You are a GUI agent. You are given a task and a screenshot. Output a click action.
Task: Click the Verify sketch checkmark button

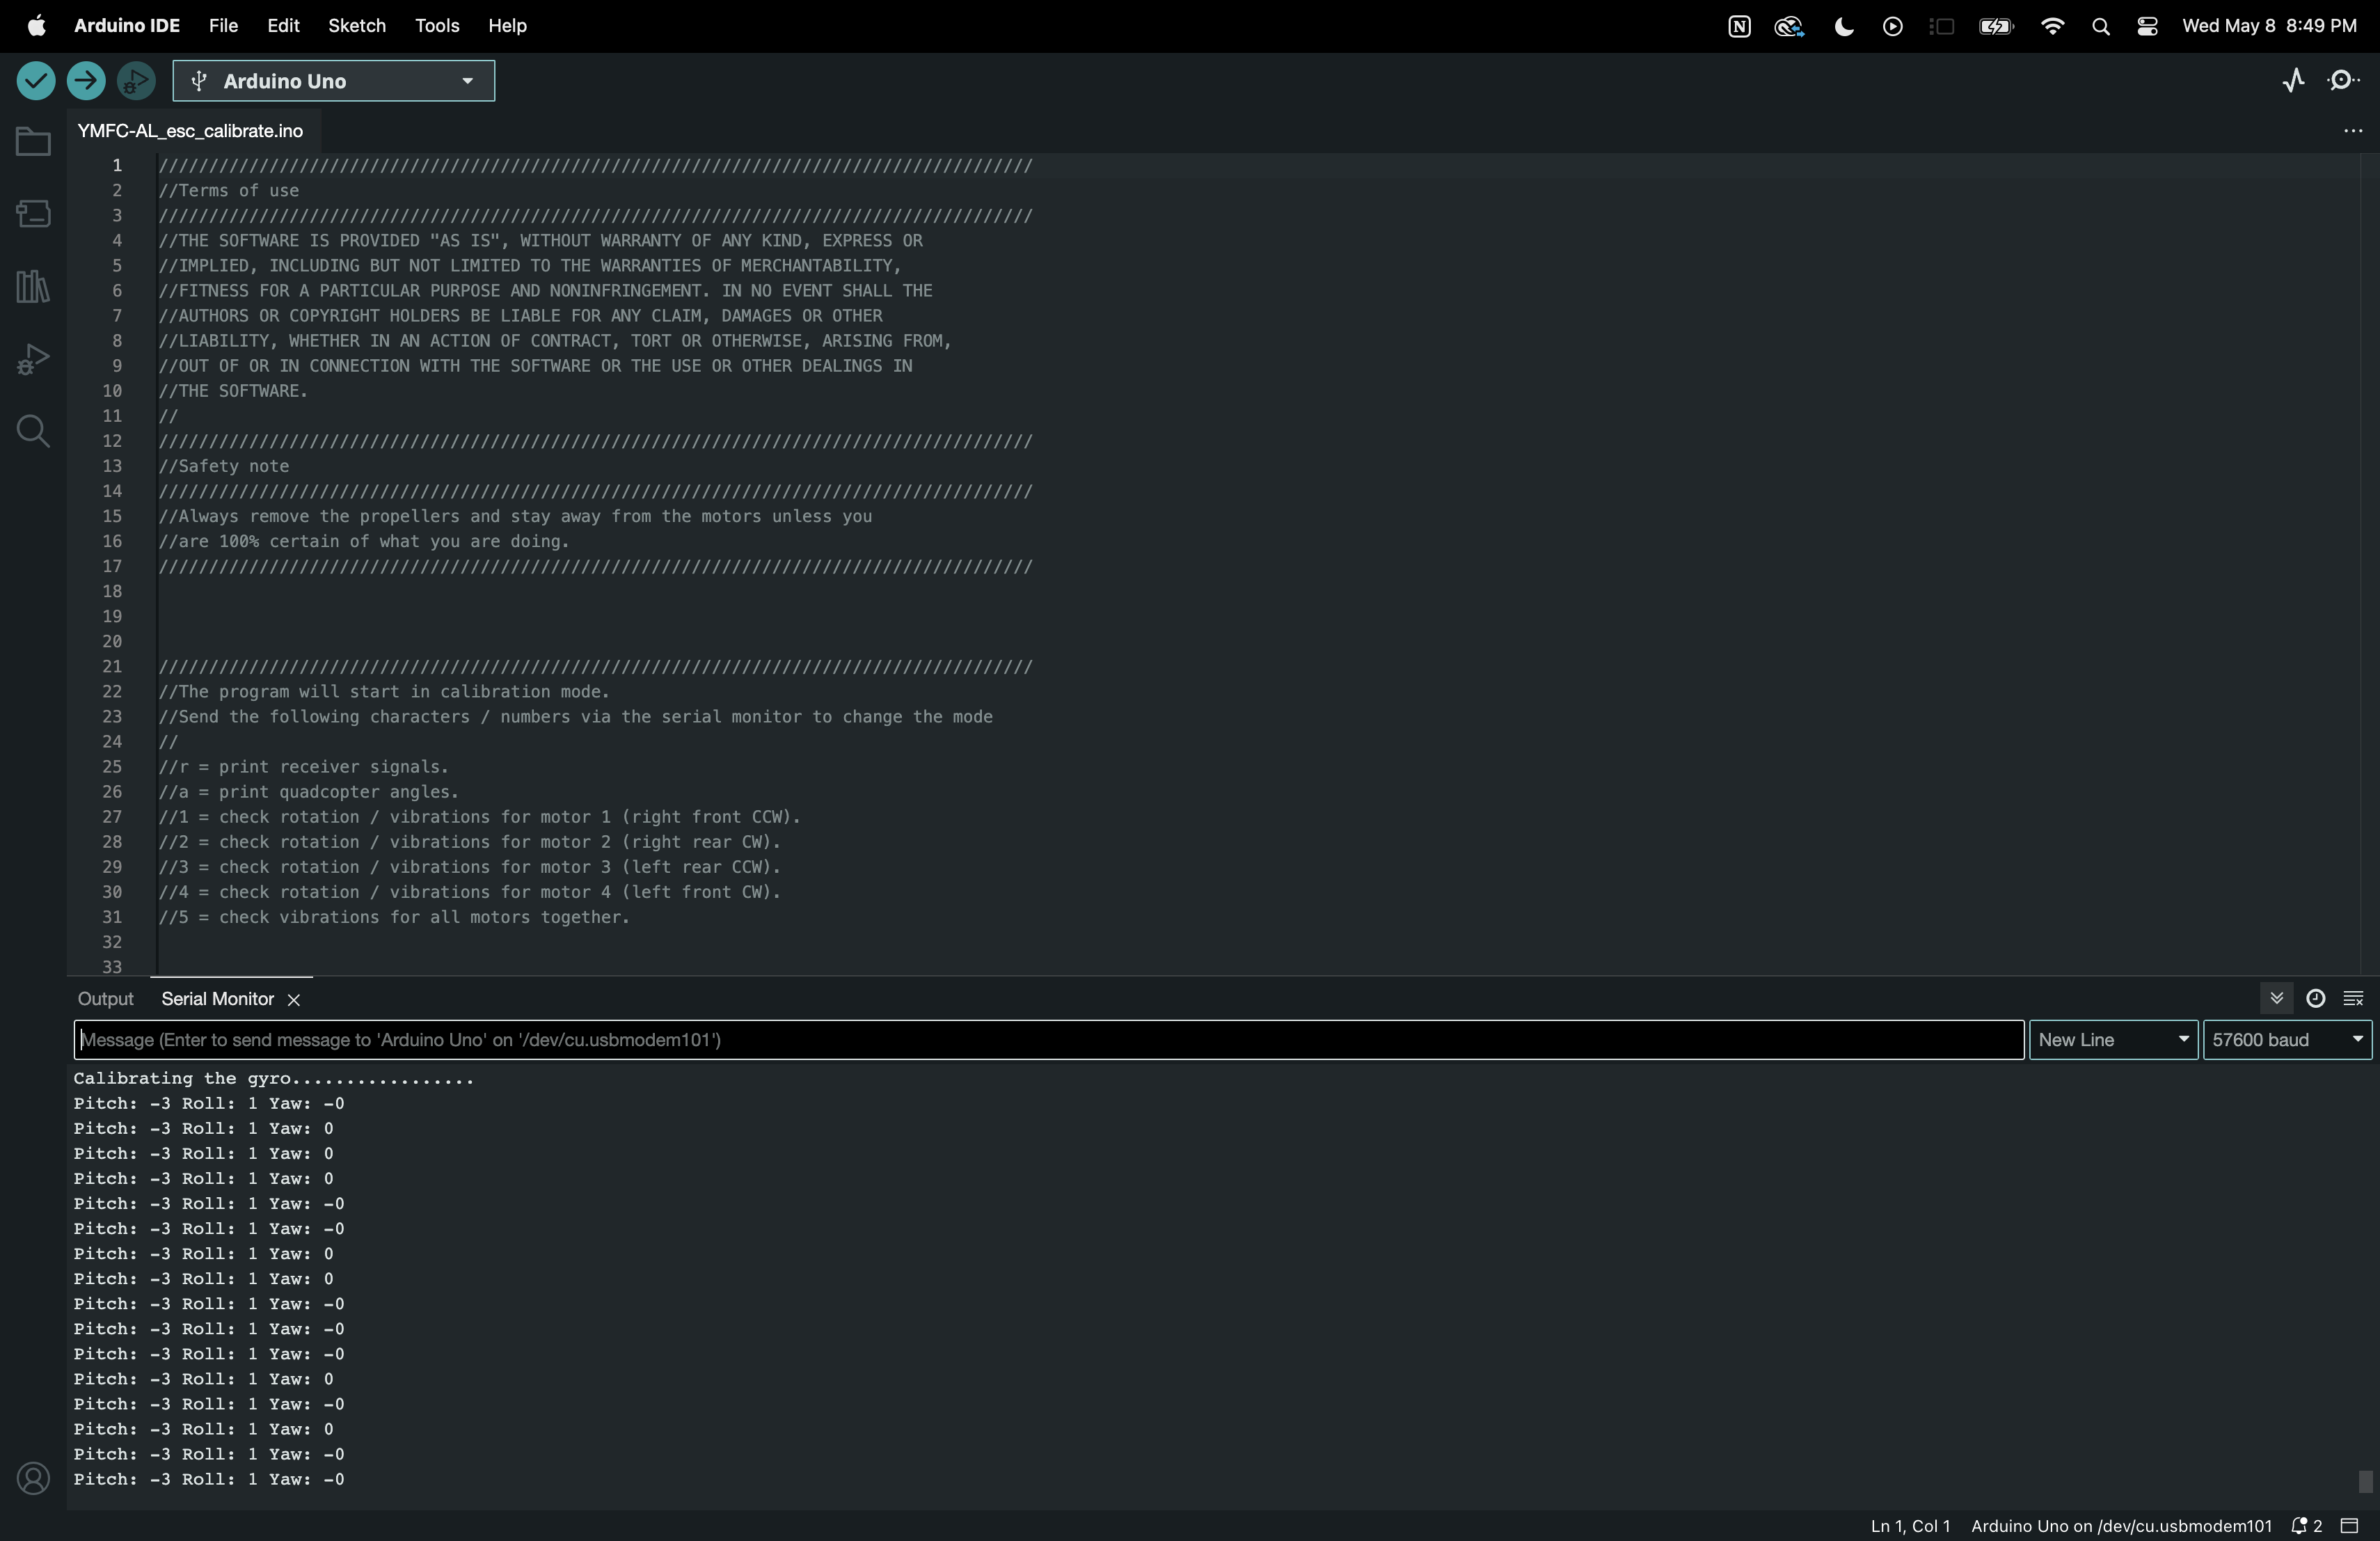click(36, 81)
